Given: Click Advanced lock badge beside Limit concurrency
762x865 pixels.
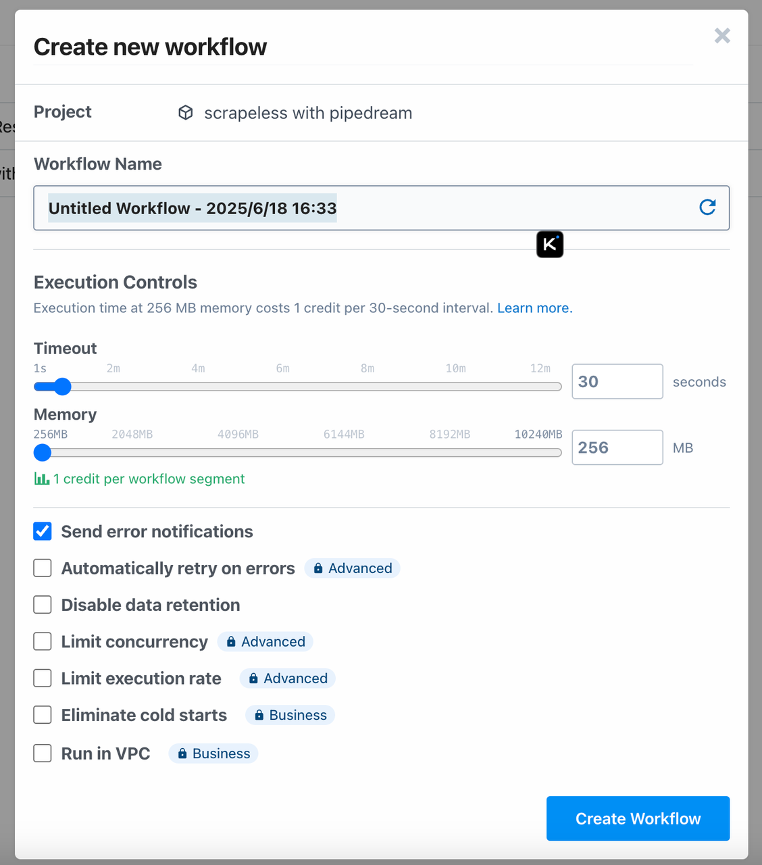Looking at the screenshot, I should click(265, 642).
